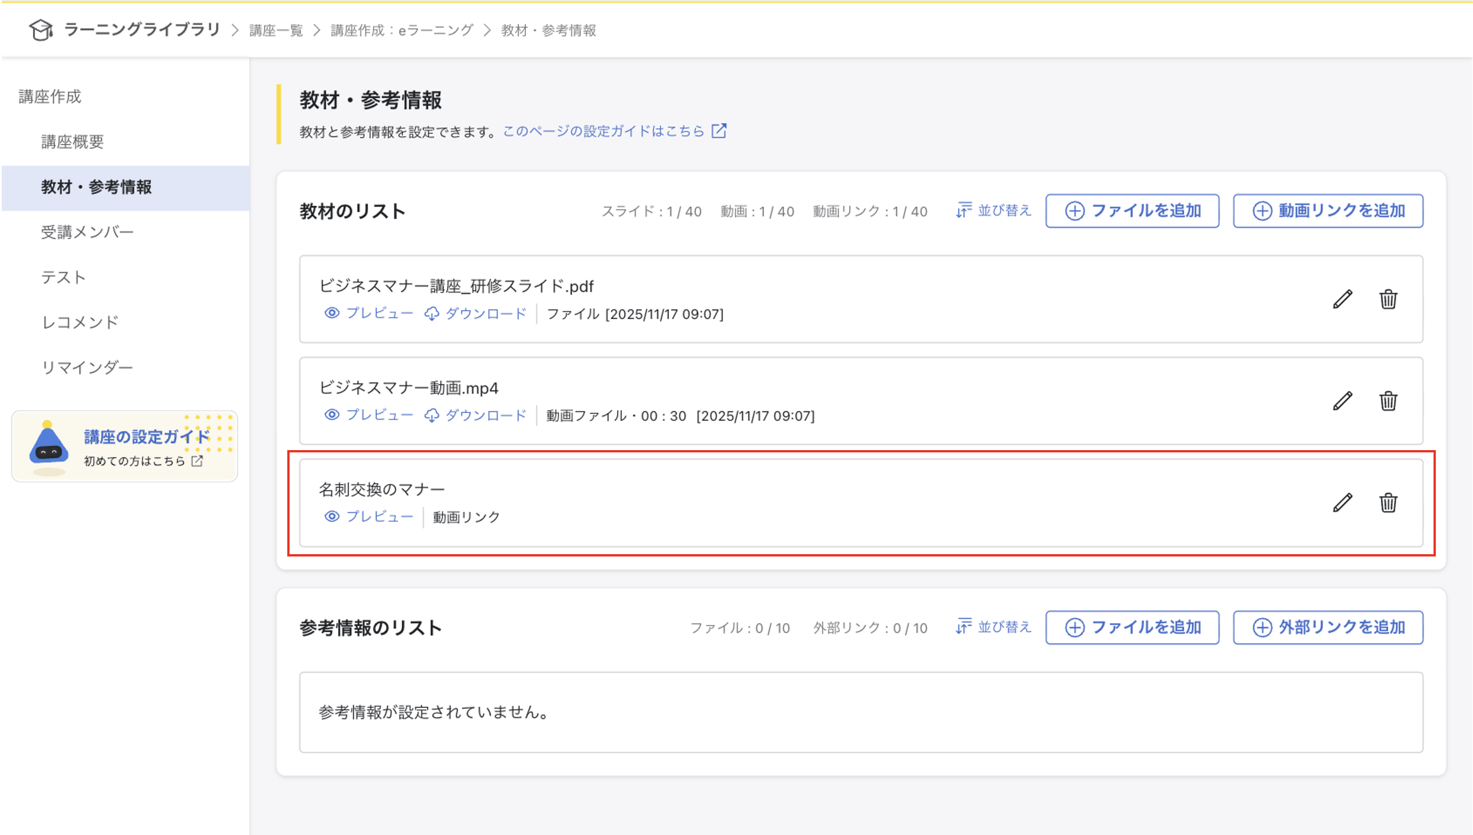The width and height of the screenshot is (1473, 835).
Task: Click trash icon for ビジネスマナー動画.mp4
Action: [x=1388, y=401]
